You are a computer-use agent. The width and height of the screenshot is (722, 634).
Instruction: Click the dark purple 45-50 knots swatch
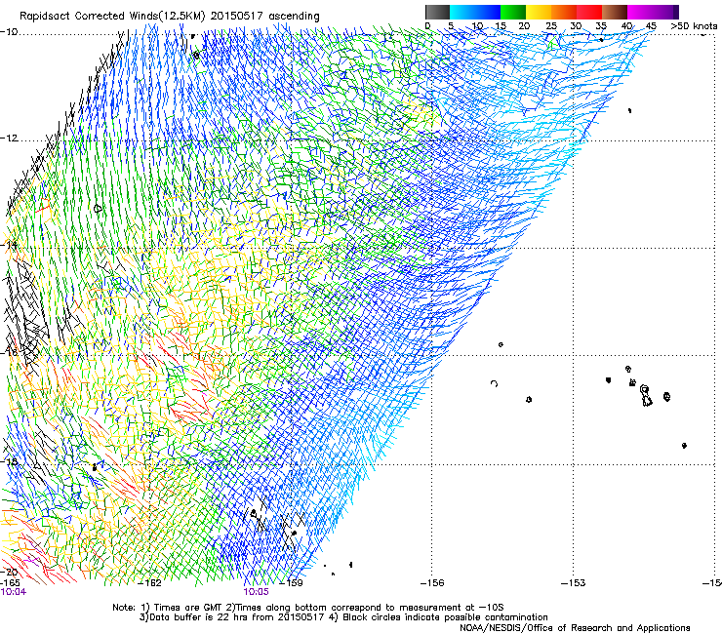pos(665,12)
